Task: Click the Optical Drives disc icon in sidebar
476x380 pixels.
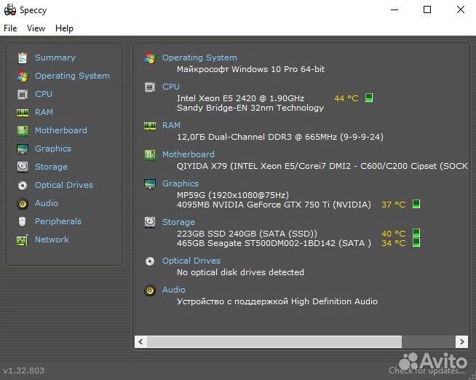Action: 22,185
